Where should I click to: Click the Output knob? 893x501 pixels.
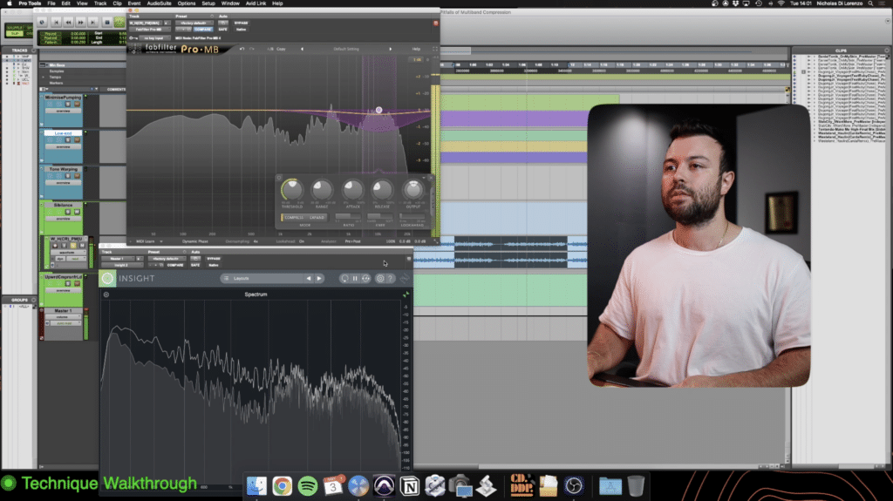click(x=412, y=190)
